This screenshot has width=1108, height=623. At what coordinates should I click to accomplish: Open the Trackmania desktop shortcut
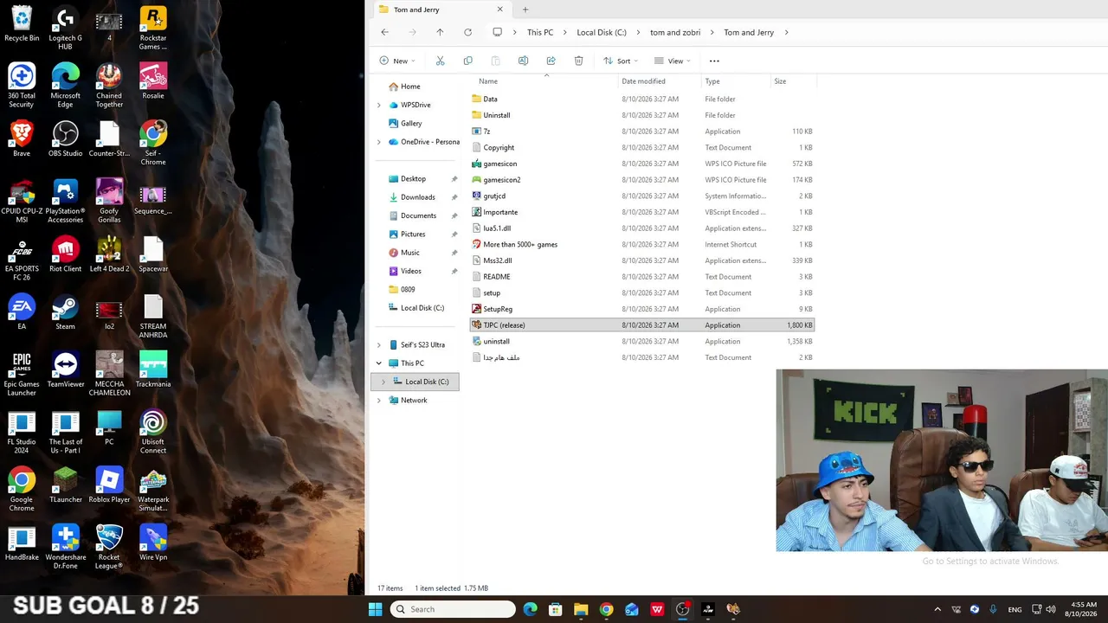(153, 370)
